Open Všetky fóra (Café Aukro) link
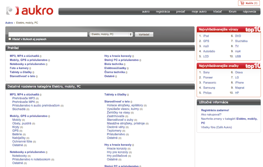The width and height of the screenshot is (263, 167). tap(216, 127)
